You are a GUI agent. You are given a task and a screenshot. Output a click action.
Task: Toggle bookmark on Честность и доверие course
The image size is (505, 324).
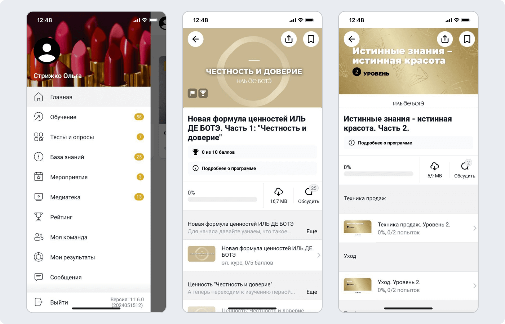tap(311, 39)
